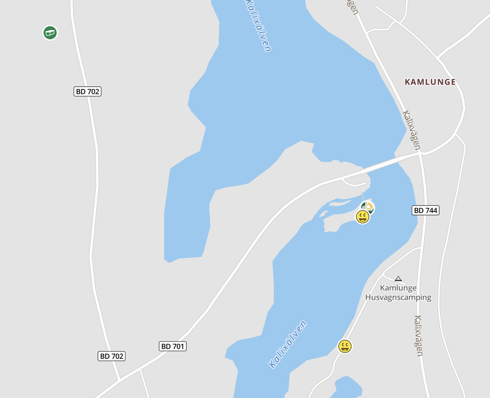Click the Kalixvägen label in lower right

click(418, 336)
